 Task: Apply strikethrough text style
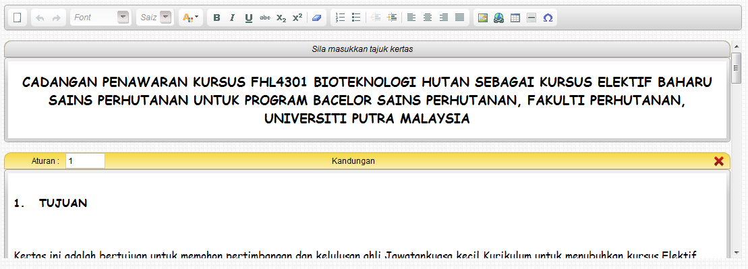coord(265,18)
